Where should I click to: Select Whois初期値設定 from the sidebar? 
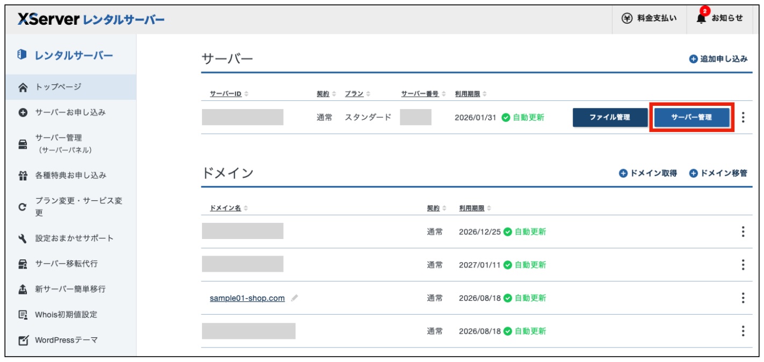(66, 315)
